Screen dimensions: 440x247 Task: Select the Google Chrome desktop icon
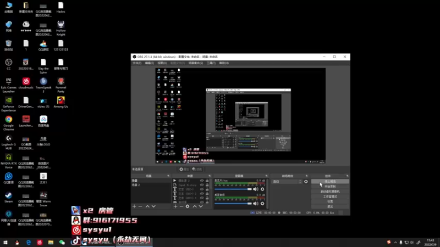click(x=9, y=123)
